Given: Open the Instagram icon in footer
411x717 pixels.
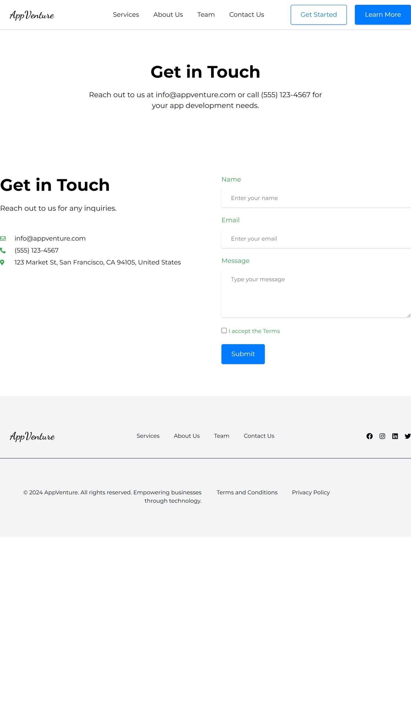Looking at the screenshot, I should [x=382, y=436].
